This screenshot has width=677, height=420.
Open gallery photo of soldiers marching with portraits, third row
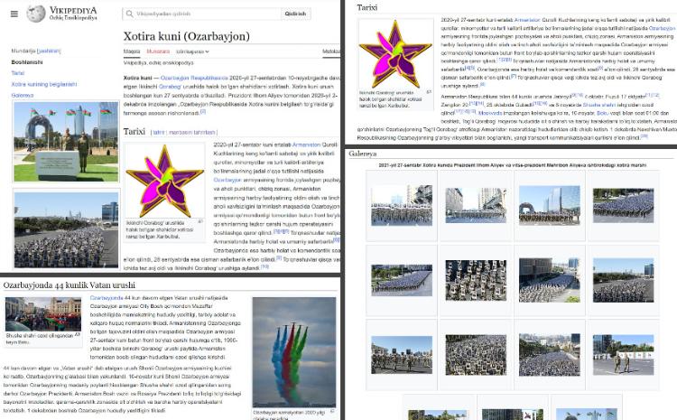(x=402, y=354)
